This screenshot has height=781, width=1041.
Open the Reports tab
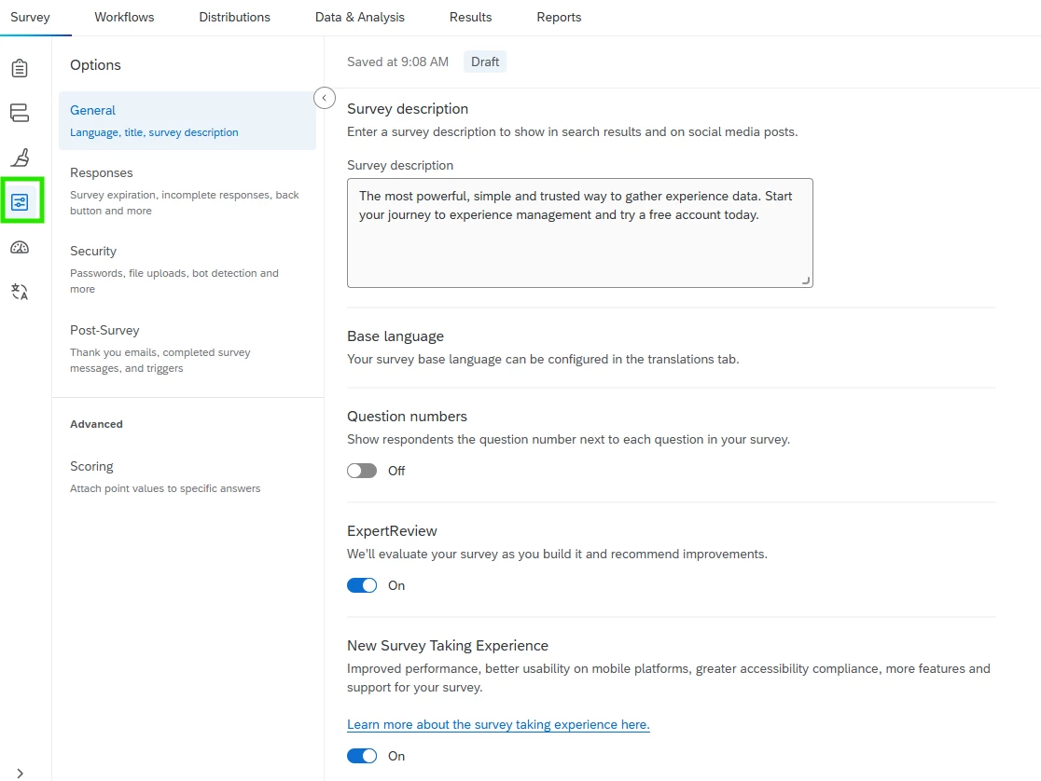point(559,18)
